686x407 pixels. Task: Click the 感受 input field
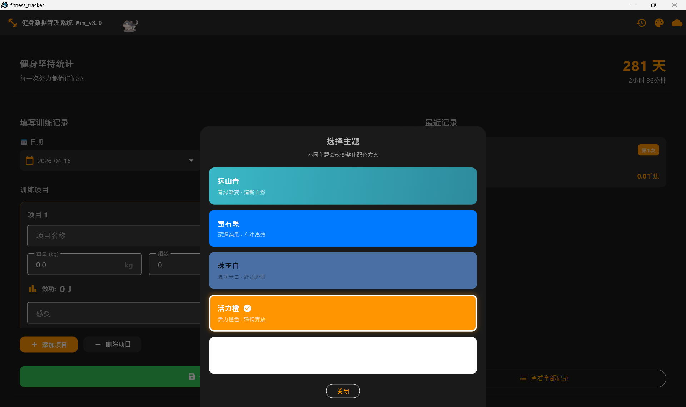click(114, 313)
